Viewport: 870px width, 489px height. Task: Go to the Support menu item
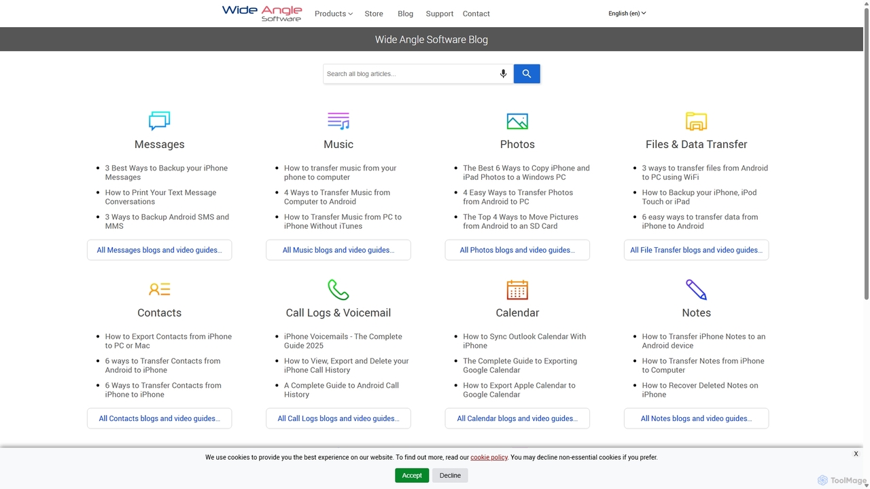[x=439, y=14]
